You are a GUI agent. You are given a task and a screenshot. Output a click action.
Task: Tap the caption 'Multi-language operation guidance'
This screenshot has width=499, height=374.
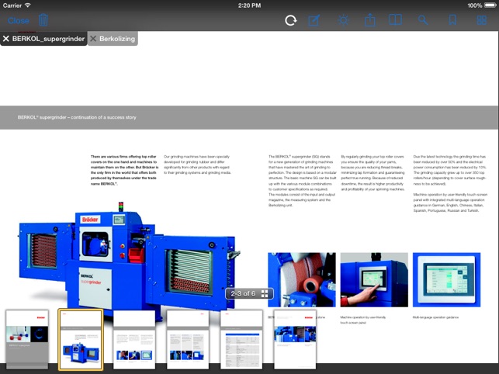435,317
